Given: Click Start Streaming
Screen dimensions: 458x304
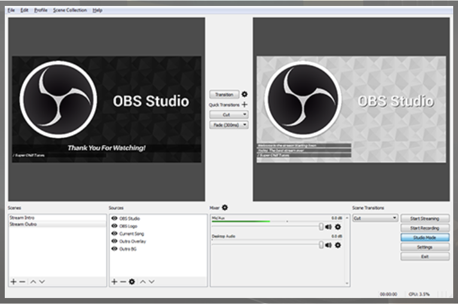Looking at the screenshot, I should click(x=425, y=218).
